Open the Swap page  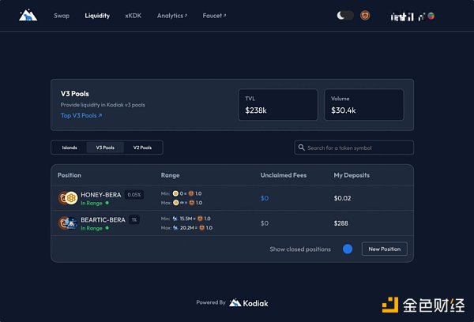point(61,15)
